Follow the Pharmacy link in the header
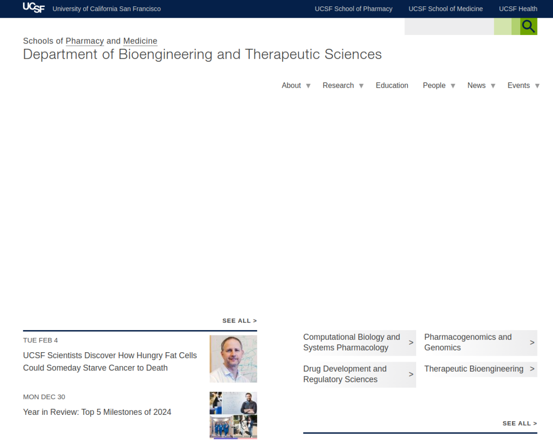The height and width of the screenshot is (442, 553). (85, 41)
